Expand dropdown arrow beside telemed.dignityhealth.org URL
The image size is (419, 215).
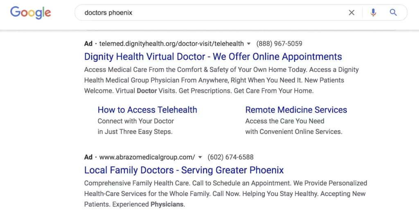248,44
